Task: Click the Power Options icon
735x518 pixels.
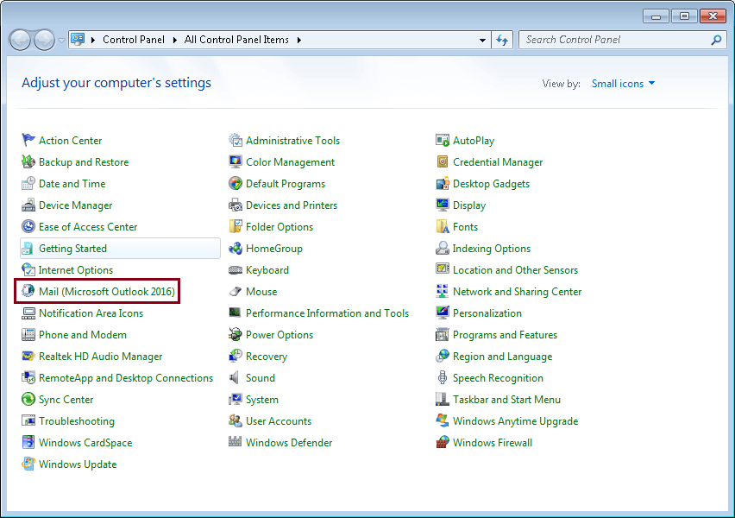Action: click(236, 334)
